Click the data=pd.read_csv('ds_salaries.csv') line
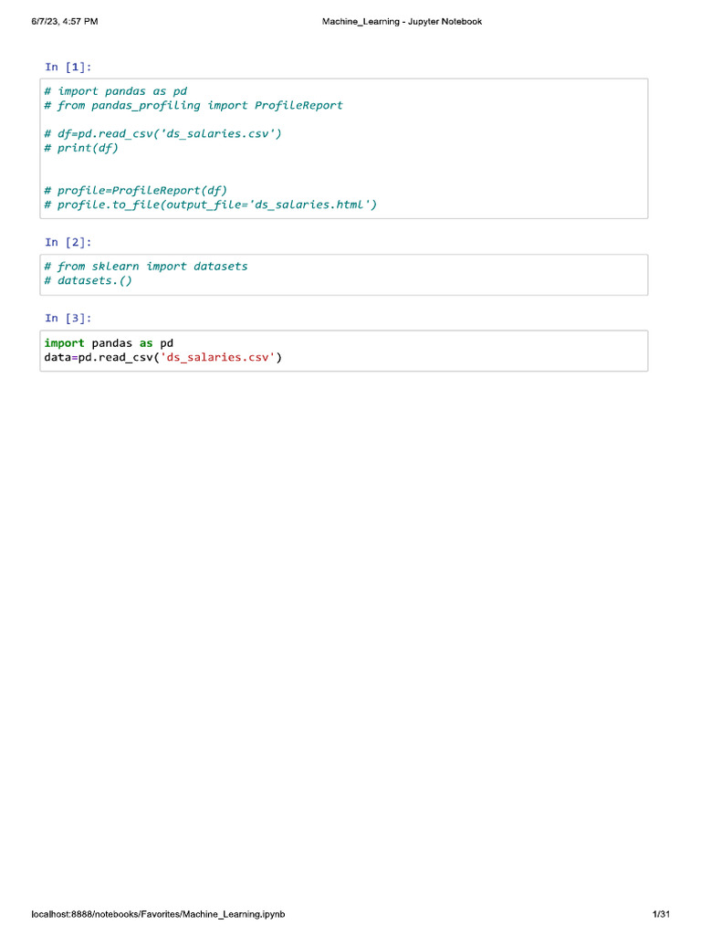Screen dimensions: 701x935 click(x=162, y=357)
